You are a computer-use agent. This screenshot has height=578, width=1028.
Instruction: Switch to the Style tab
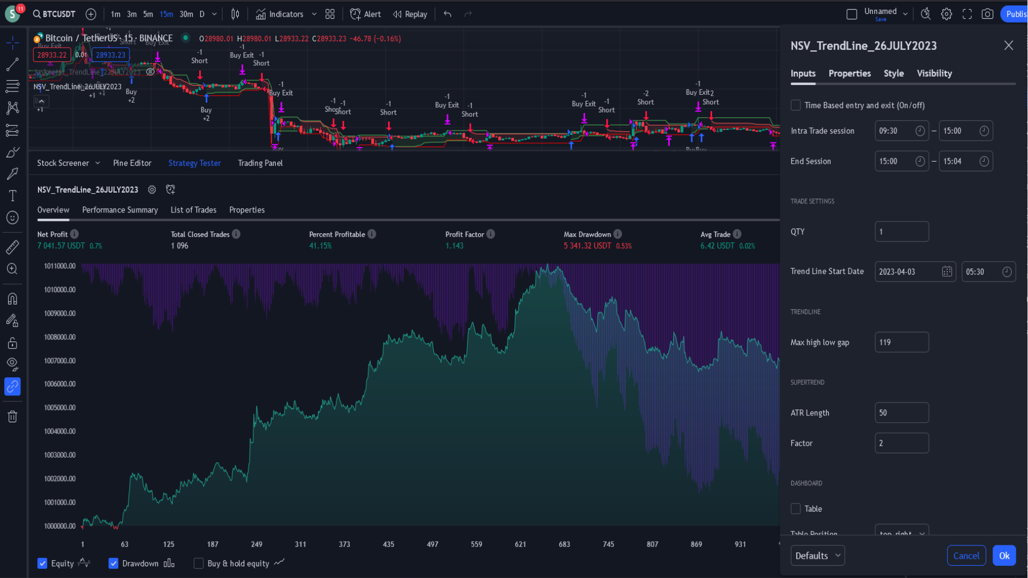[x=894, y=73]
